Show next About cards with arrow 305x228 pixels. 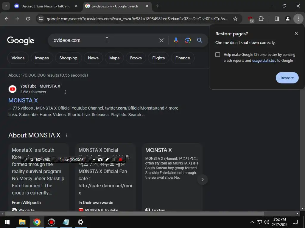[x=203, y=180]
